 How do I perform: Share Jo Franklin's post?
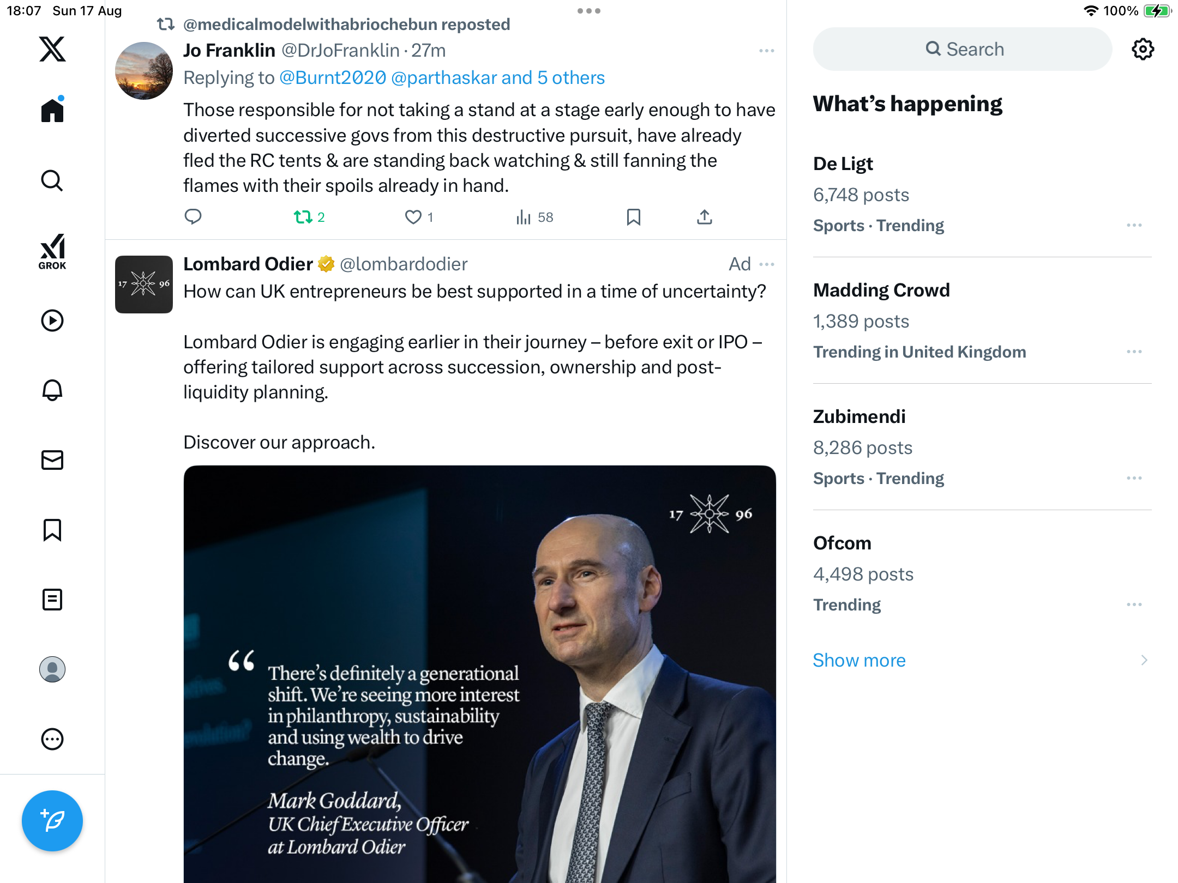(705, 217)
